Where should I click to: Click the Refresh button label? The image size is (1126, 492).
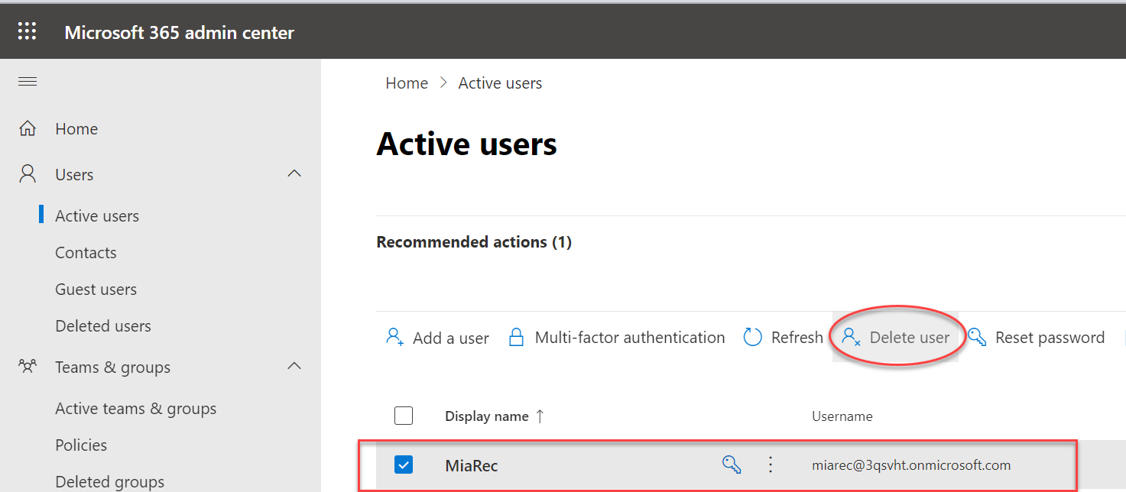point(797,338)
